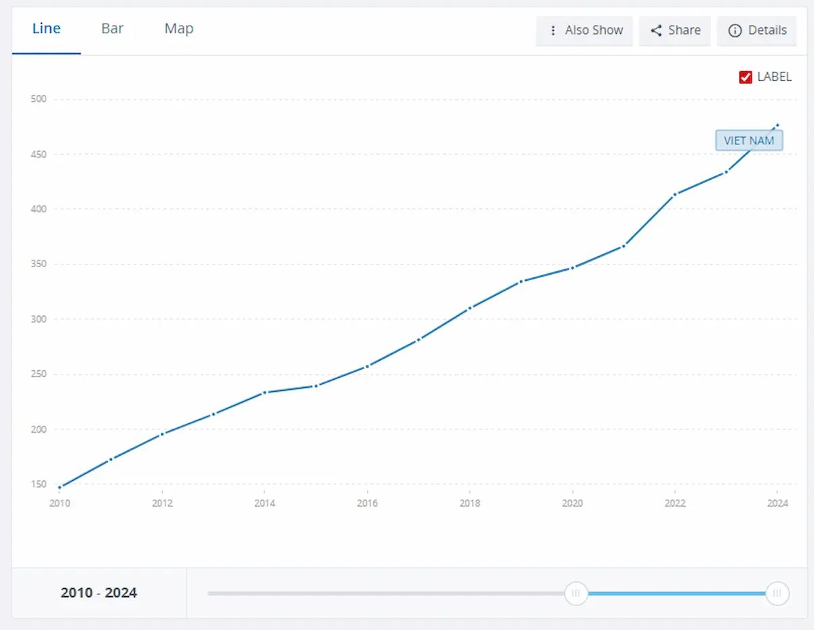Open the Also Show menu

click(x=585, y=31)
